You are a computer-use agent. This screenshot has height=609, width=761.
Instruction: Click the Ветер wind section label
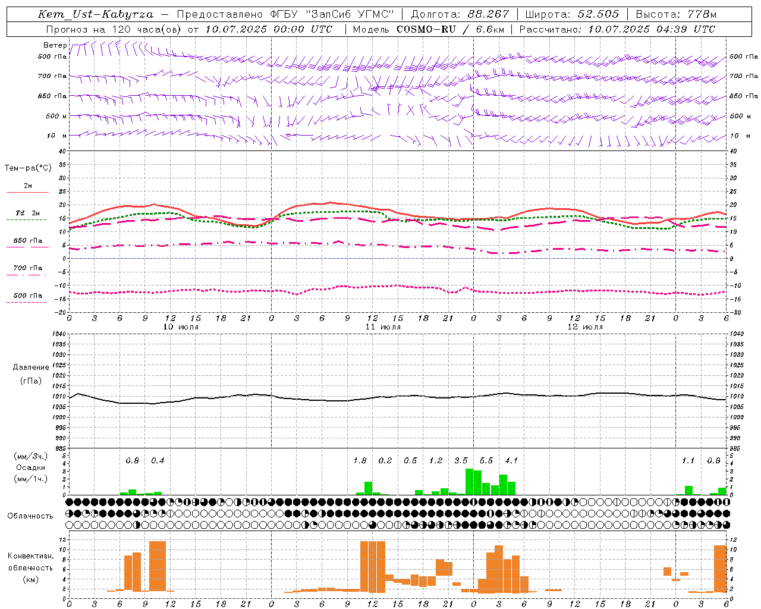55,45
